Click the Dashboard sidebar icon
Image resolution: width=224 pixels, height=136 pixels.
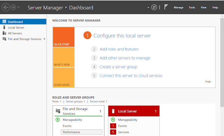pyautogui.click(x=5, y=22)
